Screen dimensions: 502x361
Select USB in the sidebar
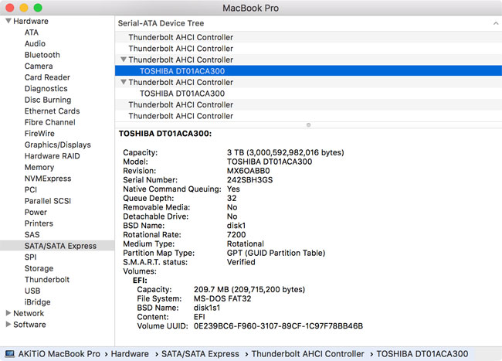click(32, 291)
